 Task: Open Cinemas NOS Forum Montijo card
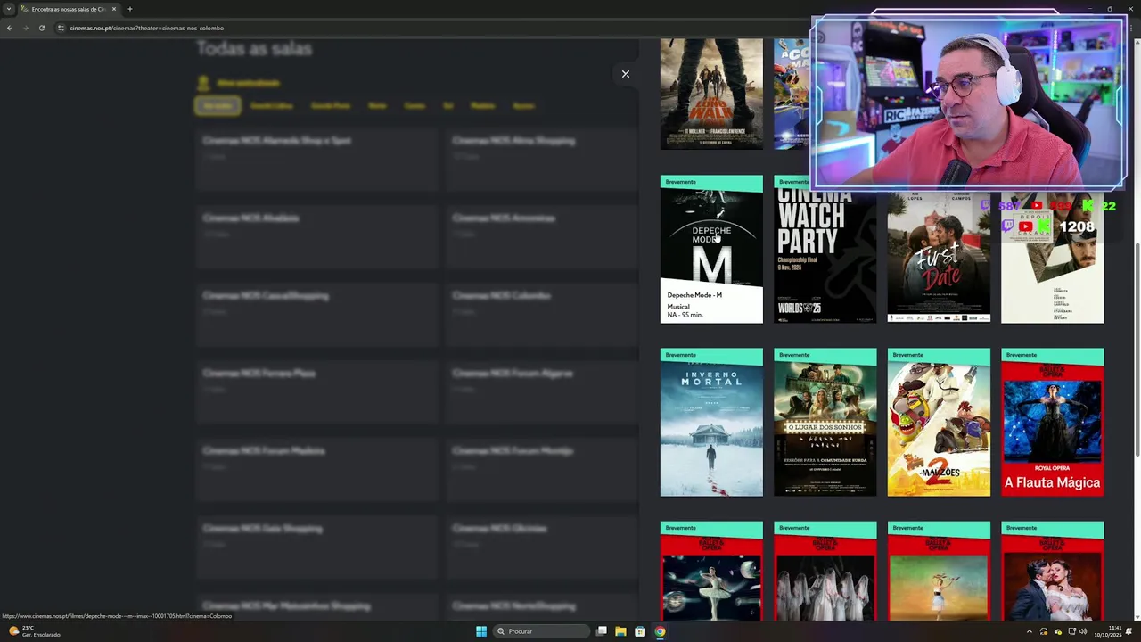[541, 470]
